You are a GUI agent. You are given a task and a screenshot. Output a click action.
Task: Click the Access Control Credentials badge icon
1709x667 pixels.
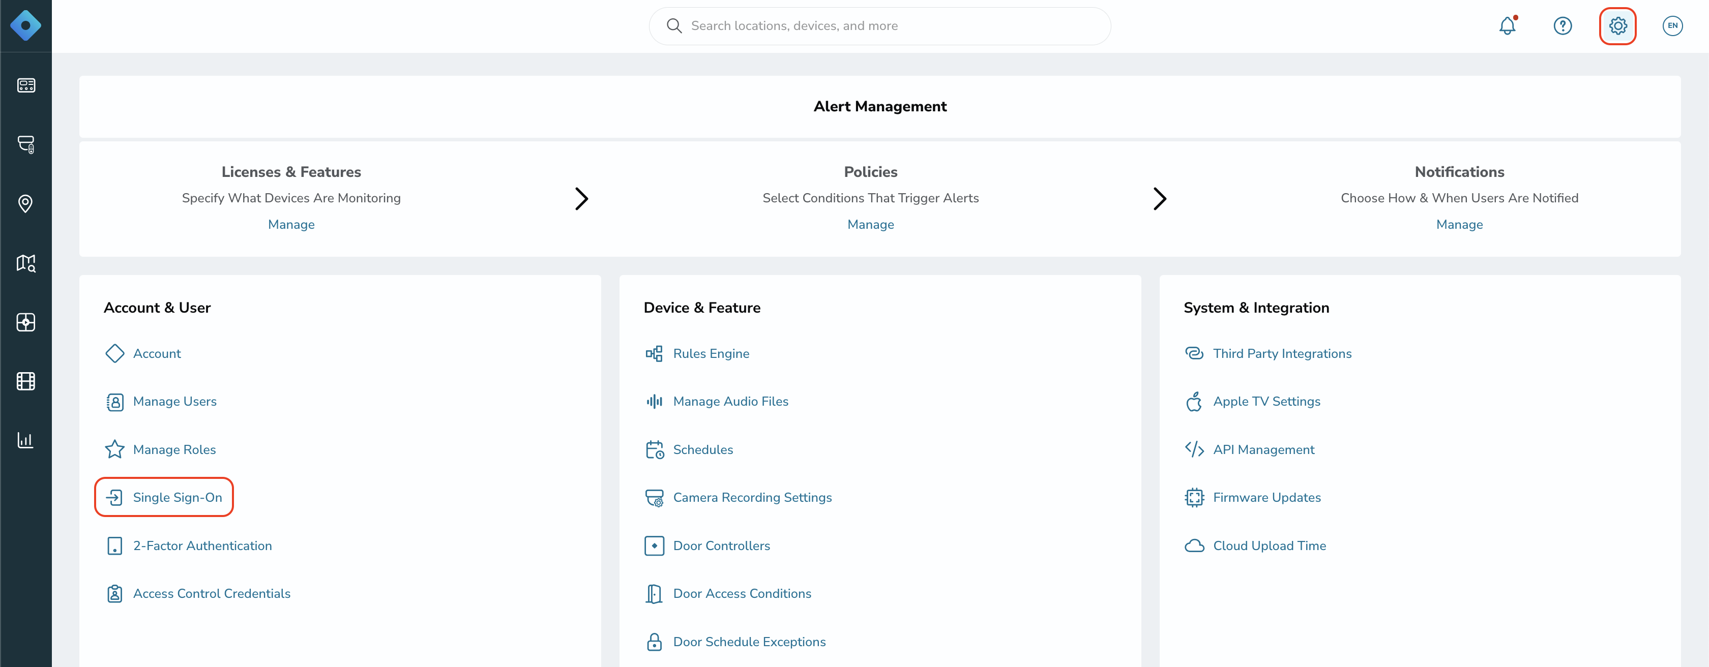(115, 593)
